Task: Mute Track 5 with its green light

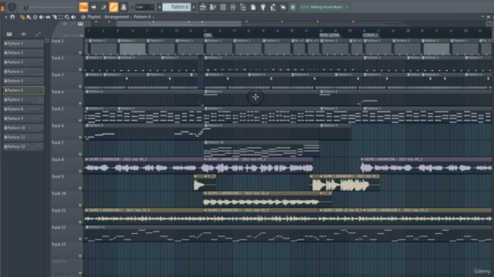Action: (x=80, y=120)
